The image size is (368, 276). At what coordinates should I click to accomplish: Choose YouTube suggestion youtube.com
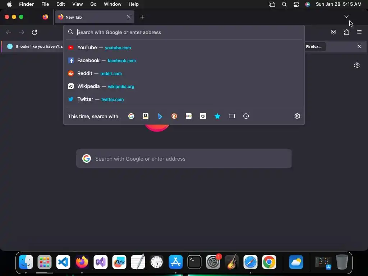(x=184, y=48)
